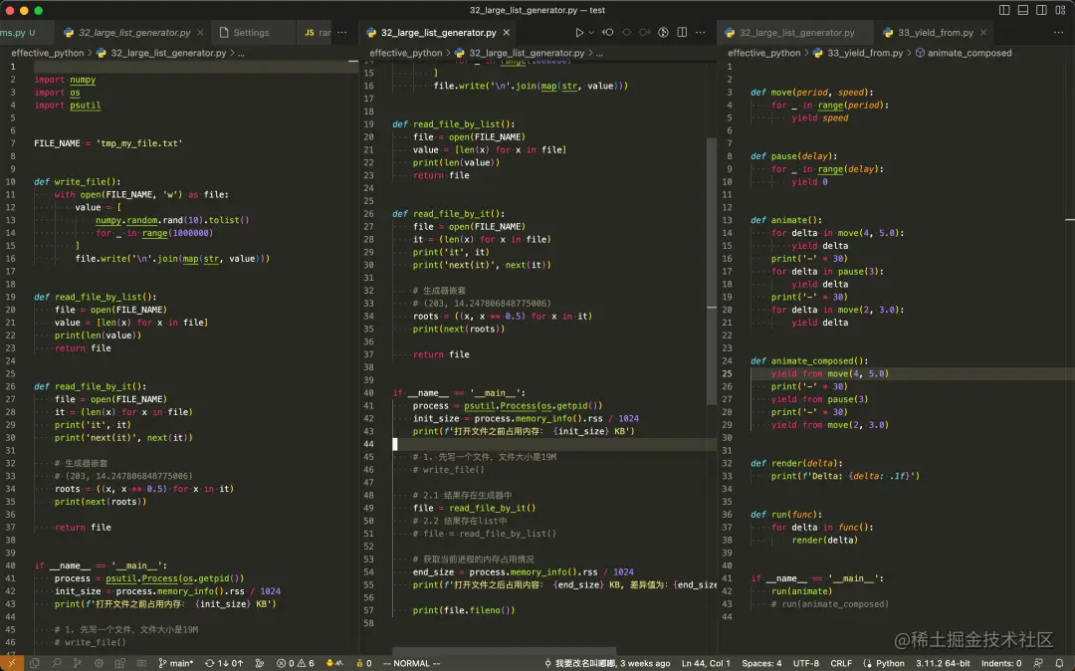Synchronize changes 1↓ 0↑
Image resolution: width=1075 pixels, height=671 pixels.
(x=224, y=663)
